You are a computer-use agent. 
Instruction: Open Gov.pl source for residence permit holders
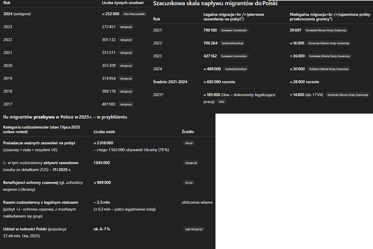pos(189,143)
